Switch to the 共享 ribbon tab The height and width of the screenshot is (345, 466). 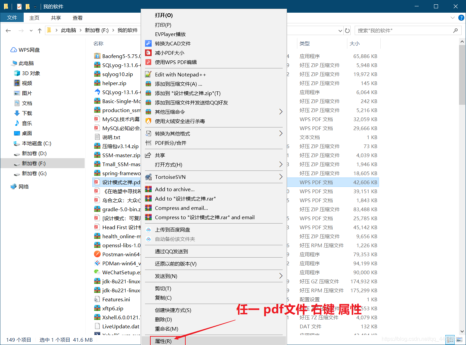pos(56,18)
